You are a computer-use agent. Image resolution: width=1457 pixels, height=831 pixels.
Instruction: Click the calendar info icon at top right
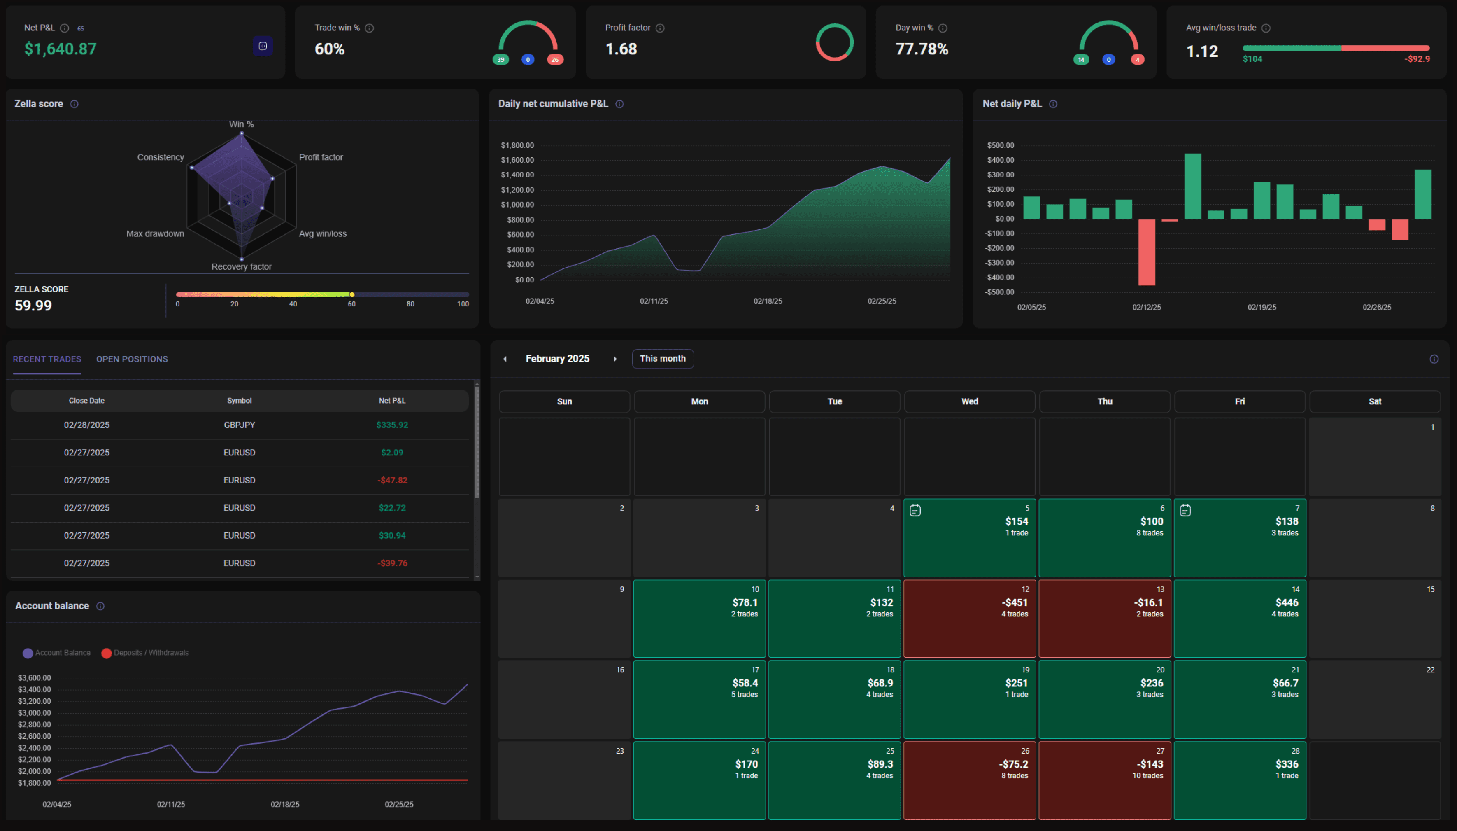1434,359
